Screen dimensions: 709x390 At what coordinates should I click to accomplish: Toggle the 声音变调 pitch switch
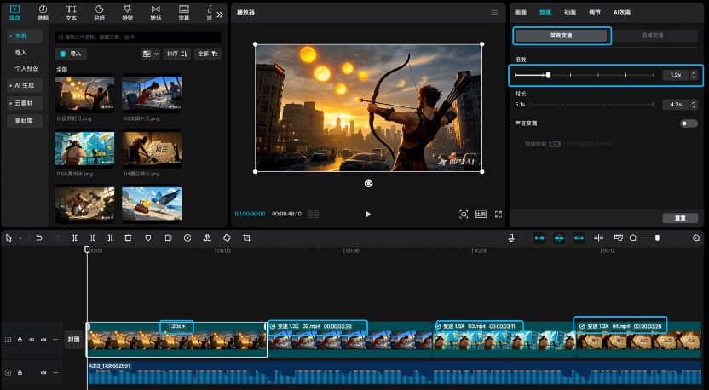click(689, 123)
